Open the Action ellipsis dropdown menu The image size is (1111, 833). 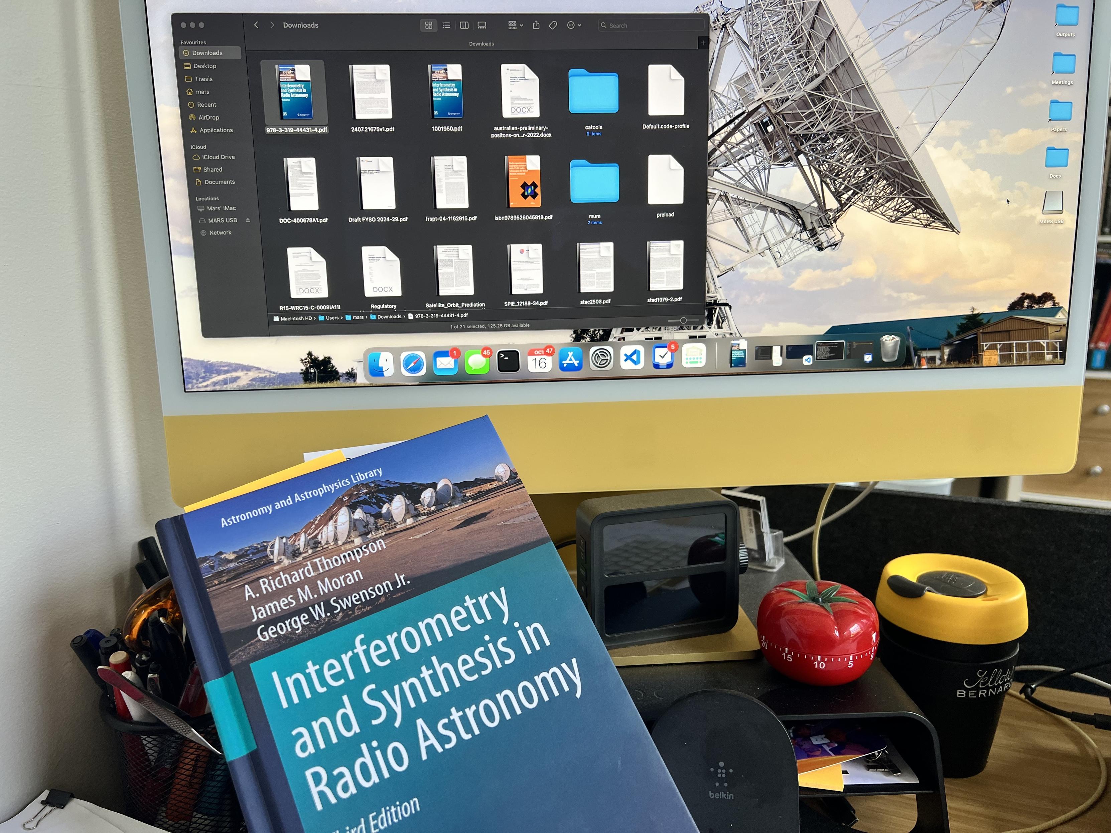[574, 25]
